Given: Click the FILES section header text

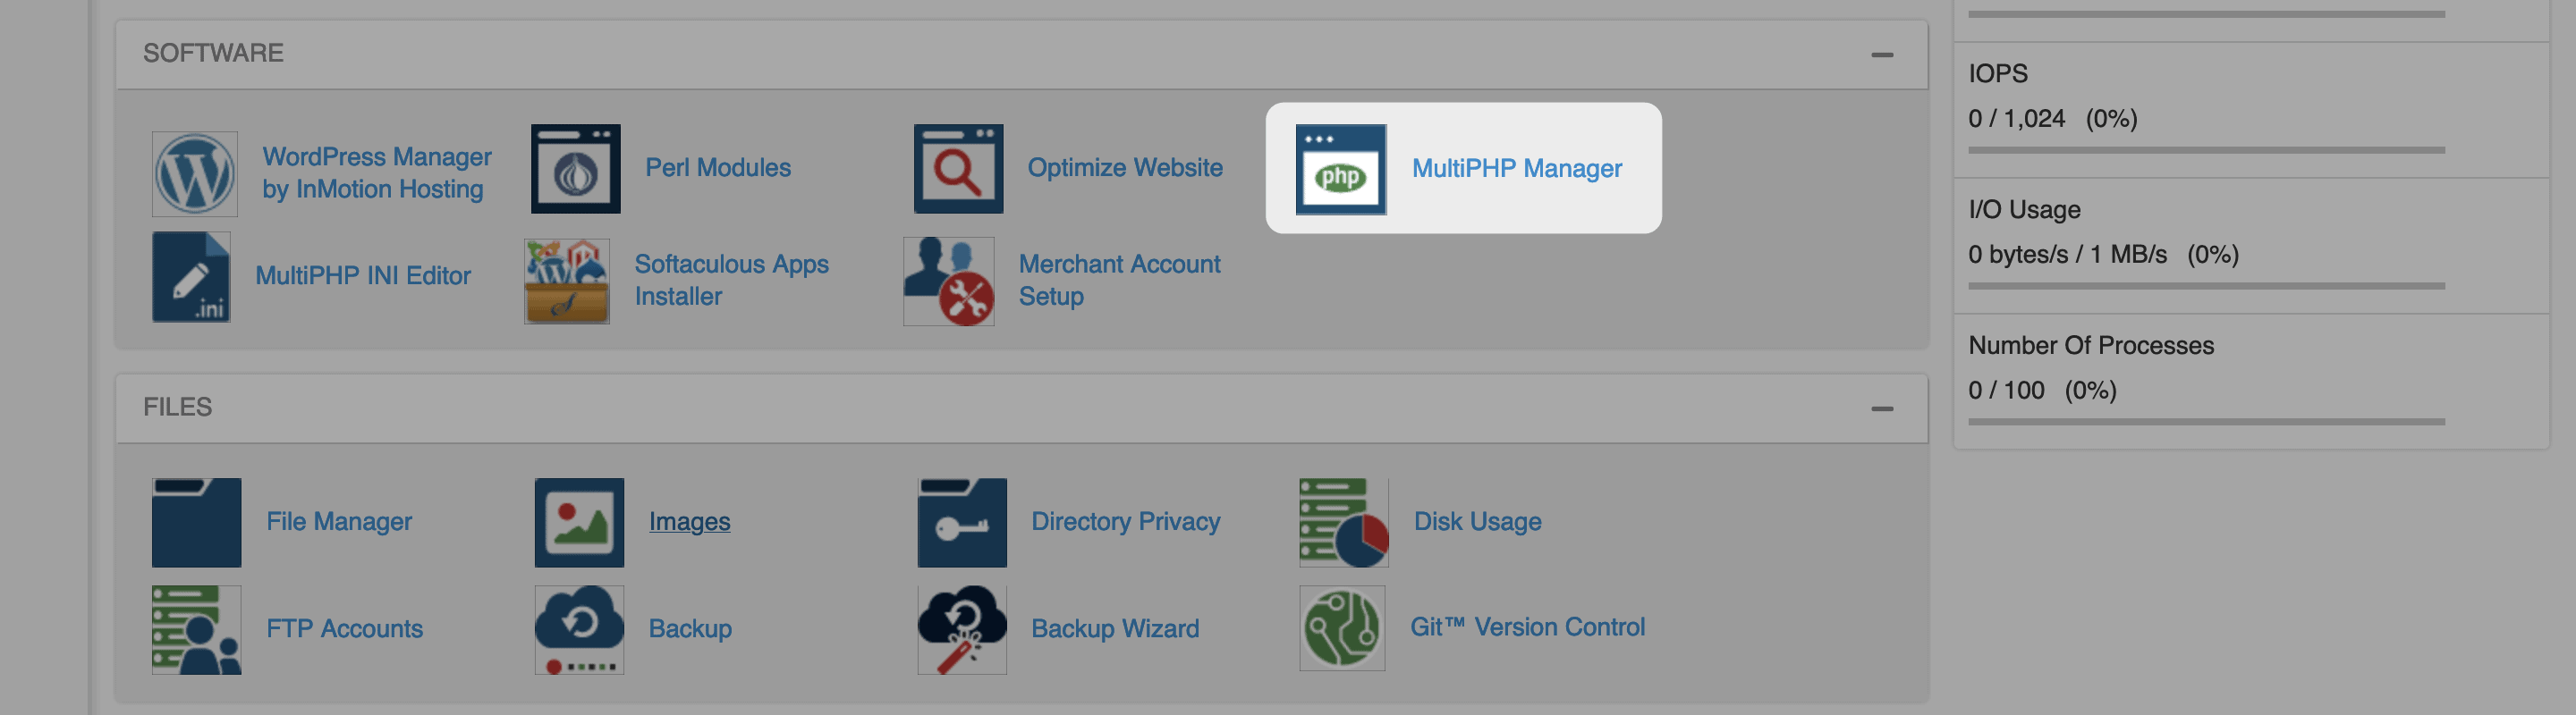Looking at the screenshot, I should point(178,408).
